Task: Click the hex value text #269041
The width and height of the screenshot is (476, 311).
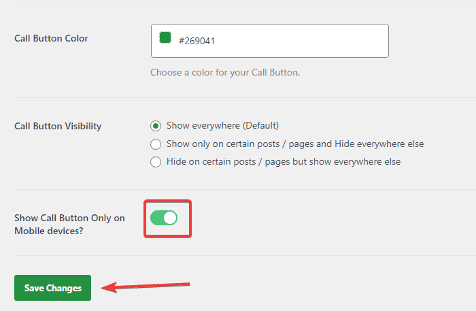Action: 201,41
